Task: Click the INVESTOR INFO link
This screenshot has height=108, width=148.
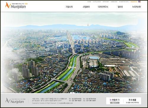Action: 124,2
